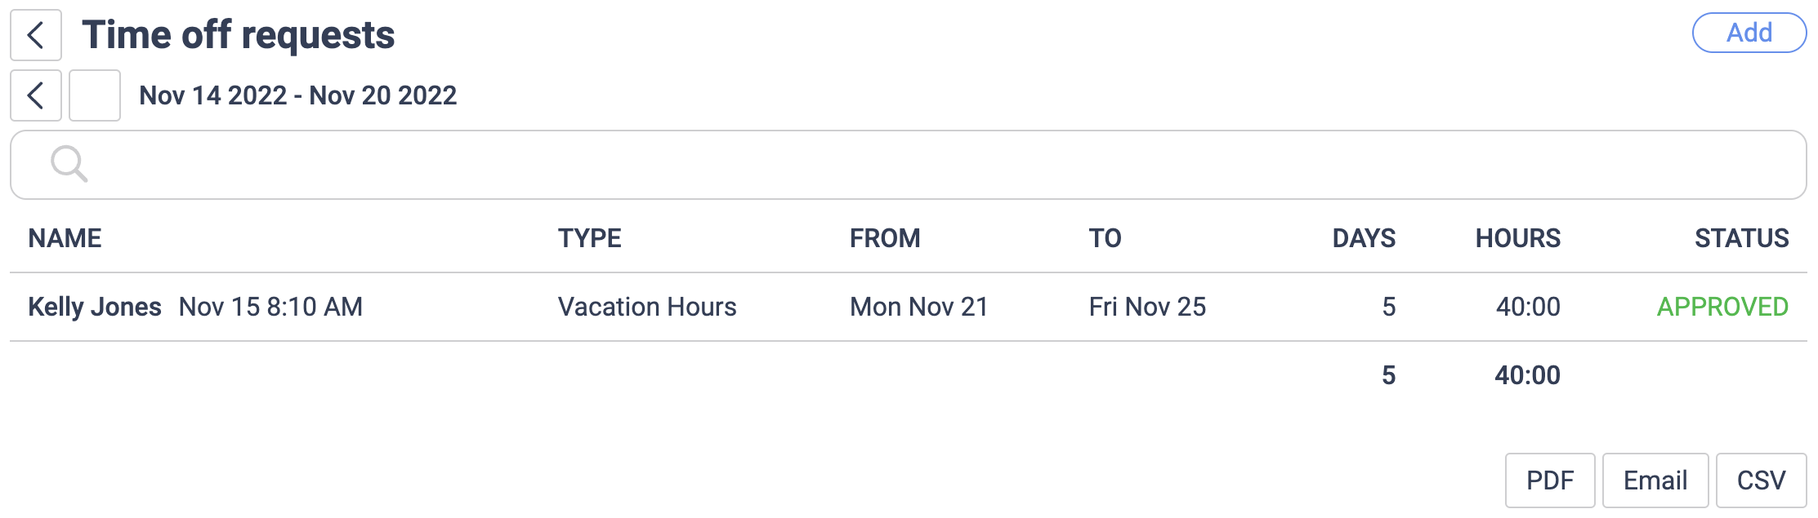1818x518 pixels.
Task: Send the report via Email
Action: 1655,480
